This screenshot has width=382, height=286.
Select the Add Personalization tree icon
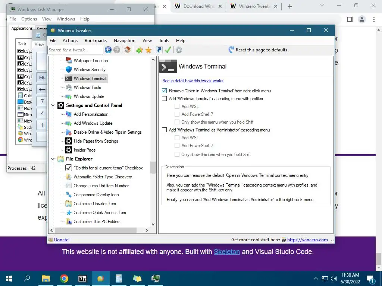[x=69, y=114]
